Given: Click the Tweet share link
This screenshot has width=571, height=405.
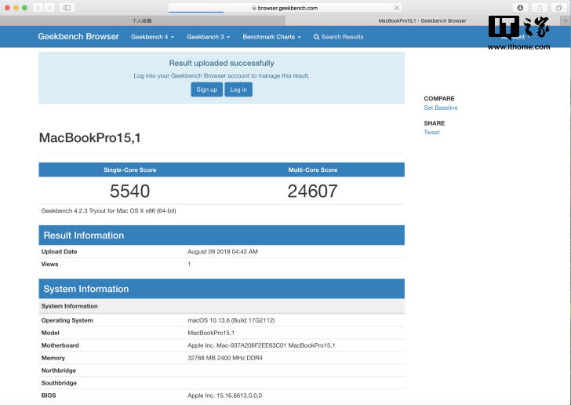Looking at the screenshot, I should (431, 133).
